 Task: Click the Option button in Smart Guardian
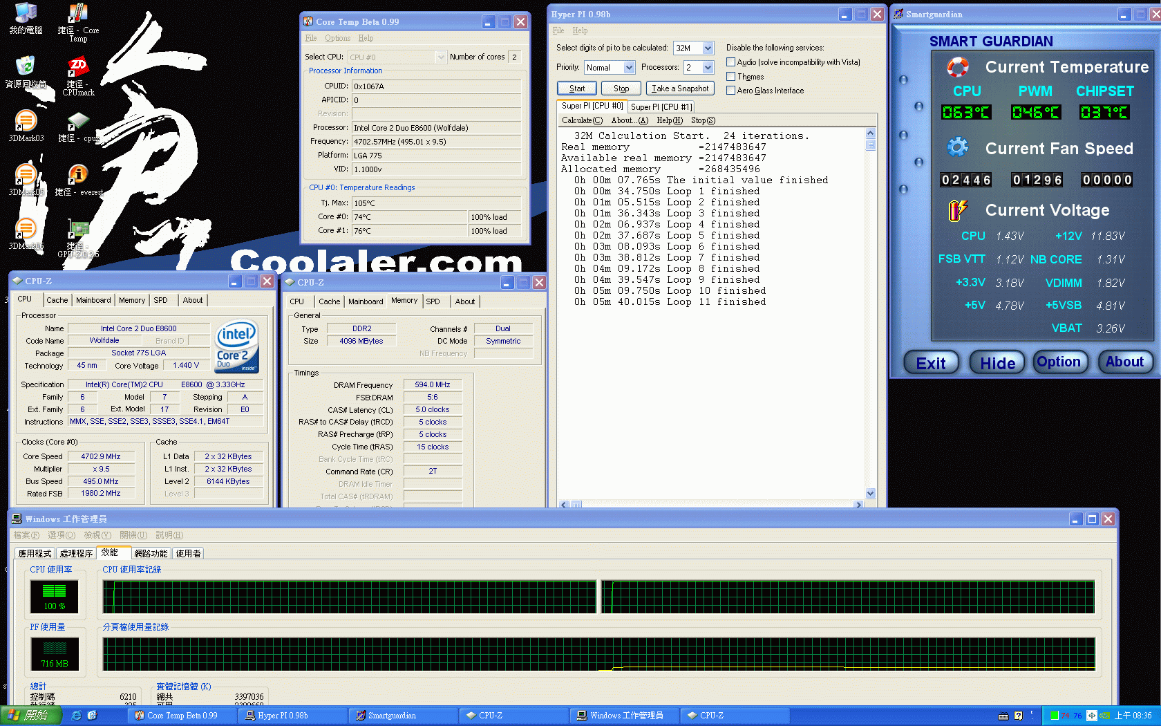1059,362
